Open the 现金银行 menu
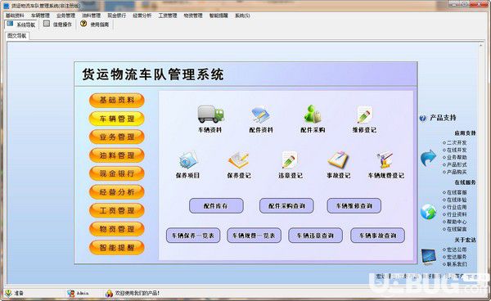The height and width of the screenshot is (301, 491). (x=117, y=16)
